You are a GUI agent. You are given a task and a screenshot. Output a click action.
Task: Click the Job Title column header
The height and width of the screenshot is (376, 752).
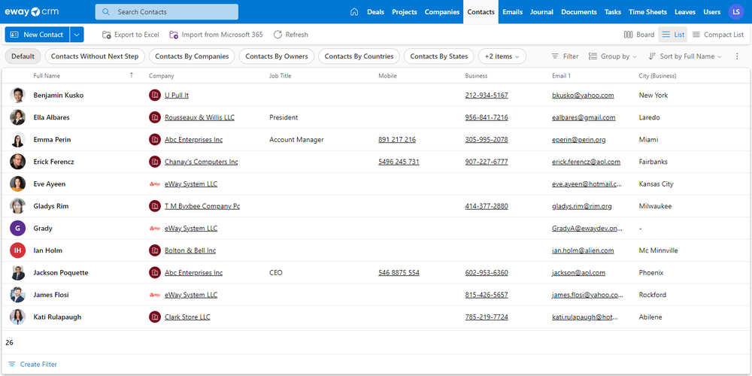point(280,76)
